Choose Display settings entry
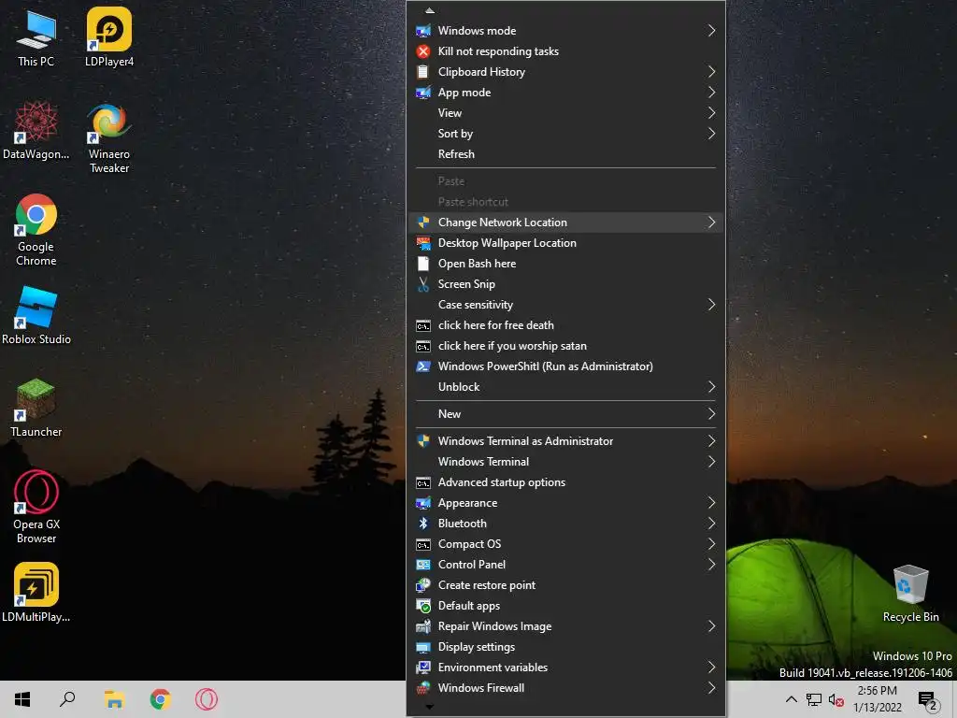The width and height of the screenshot is (957, 718). click(x=565, y=647)
